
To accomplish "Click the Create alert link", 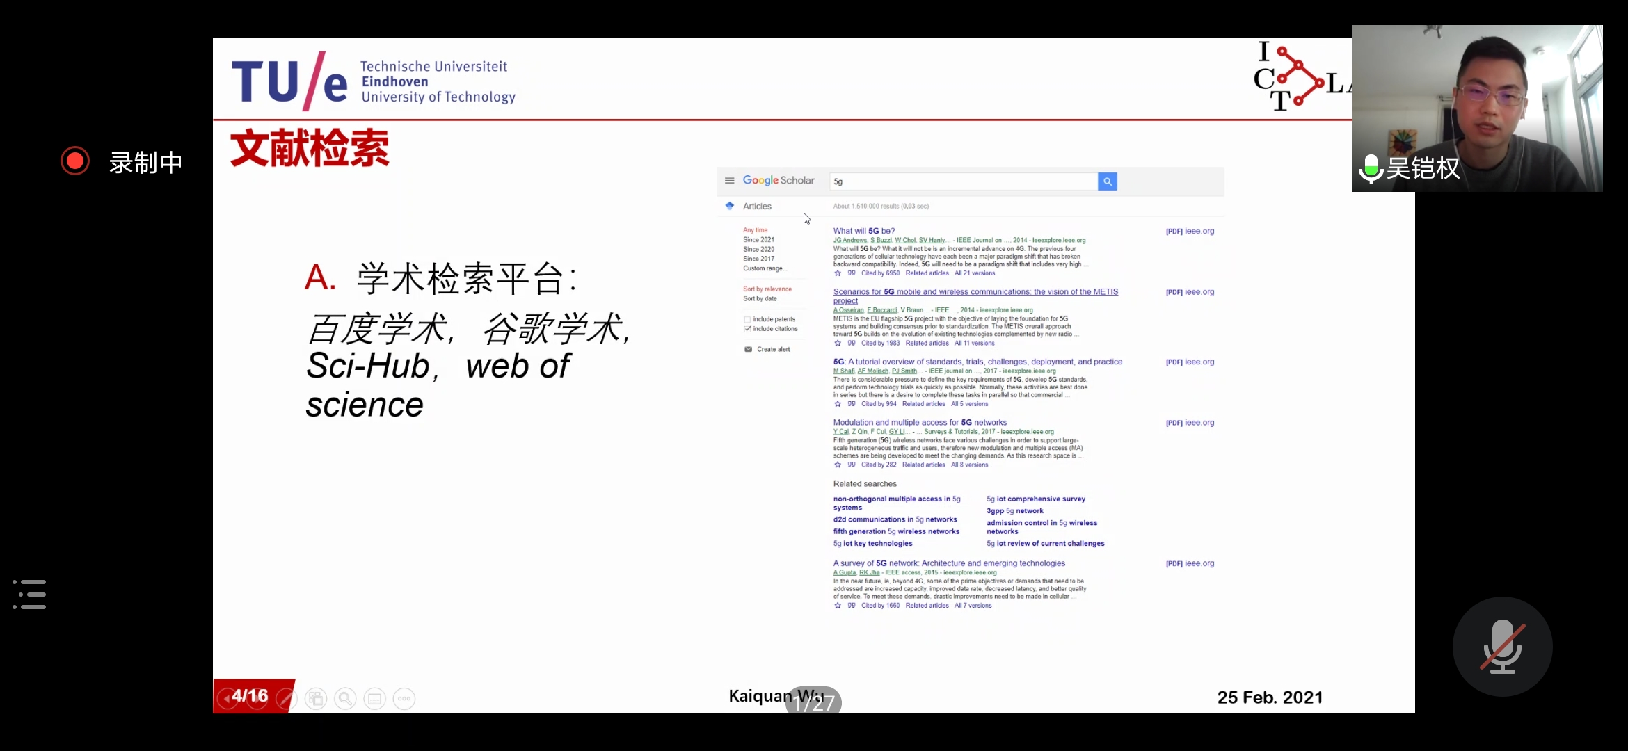I will (773, 349).
